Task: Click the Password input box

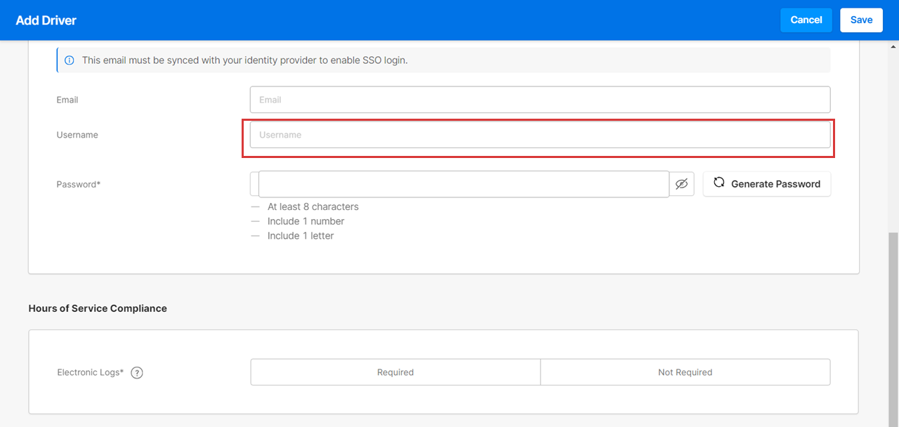Action: 464,184
